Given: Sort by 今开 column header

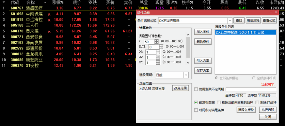Looking at the screenshot, I should click(x=207, y=3).
